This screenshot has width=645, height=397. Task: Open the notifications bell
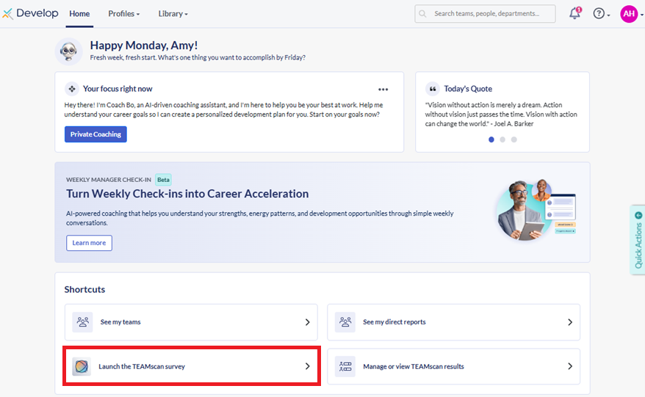[574, 13]
